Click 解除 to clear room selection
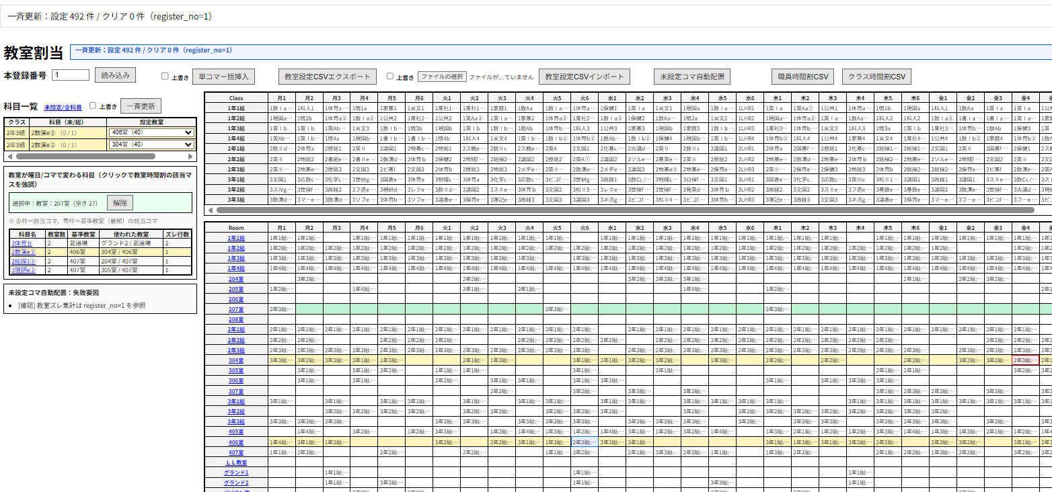This screenshot has height=492, width=1052. coord(120,202)
